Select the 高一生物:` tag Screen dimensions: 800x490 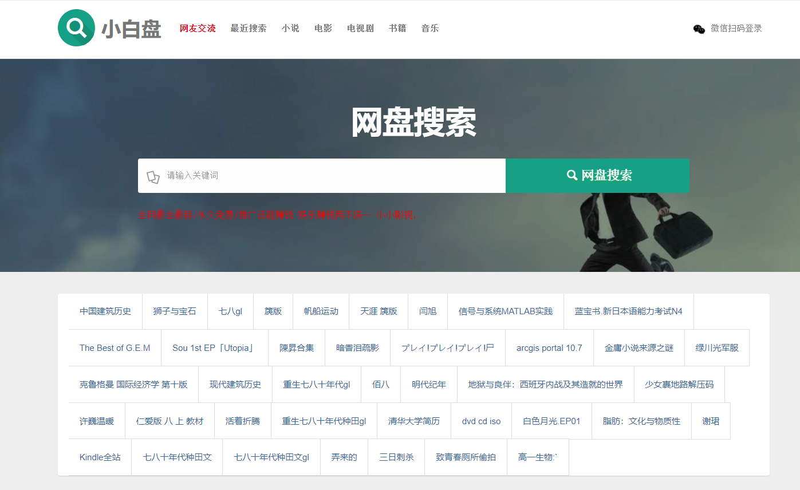[x=538, y=457]
